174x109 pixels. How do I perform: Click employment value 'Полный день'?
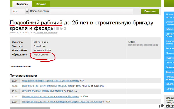click(x=40, y=46)
